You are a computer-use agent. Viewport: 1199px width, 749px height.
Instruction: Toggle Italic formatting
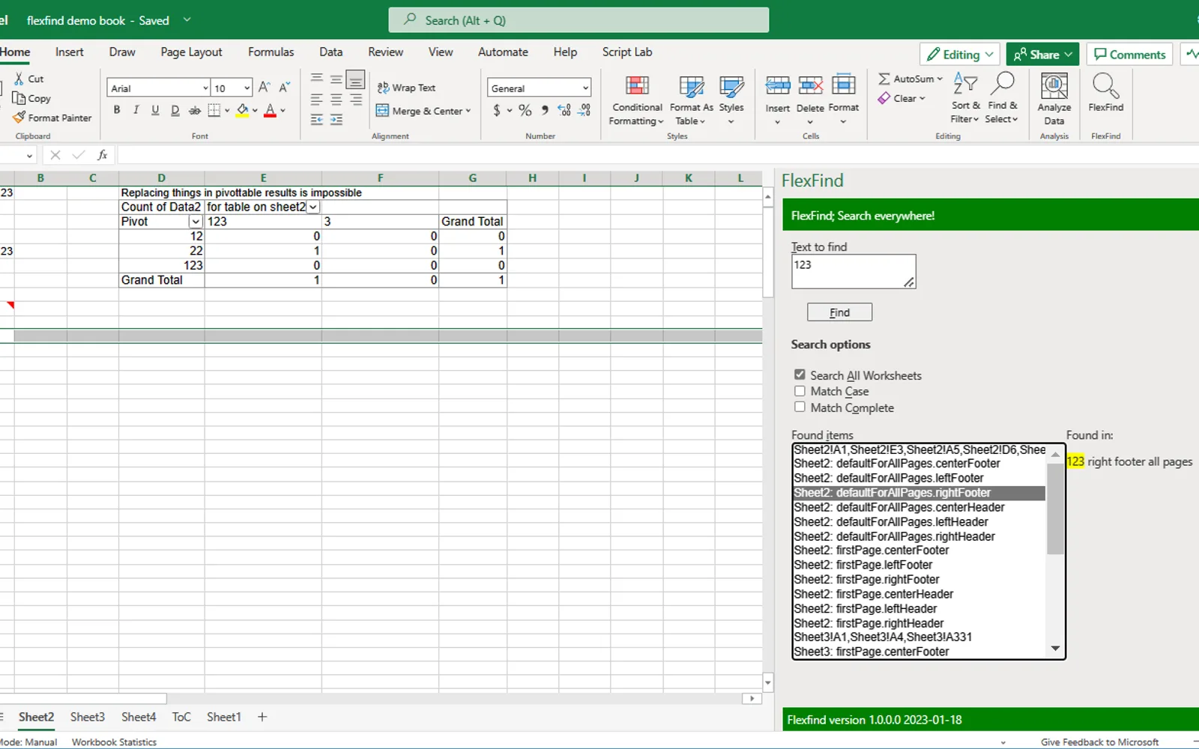(x=136, y=110)
